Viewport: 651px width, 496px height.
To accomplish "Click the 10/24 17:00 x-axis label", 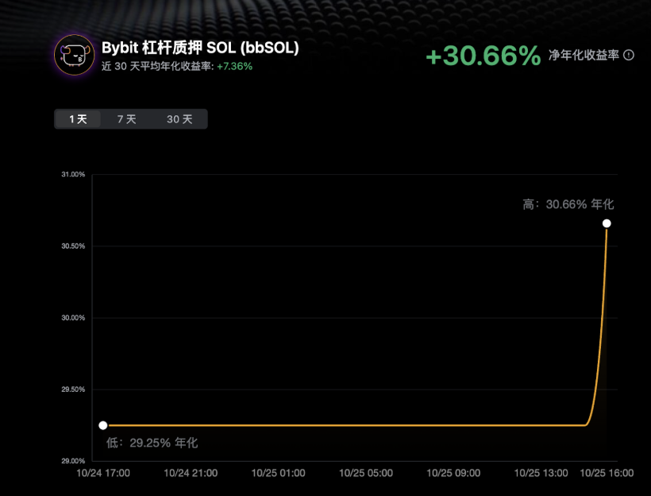I will click(x=103, y=473).
